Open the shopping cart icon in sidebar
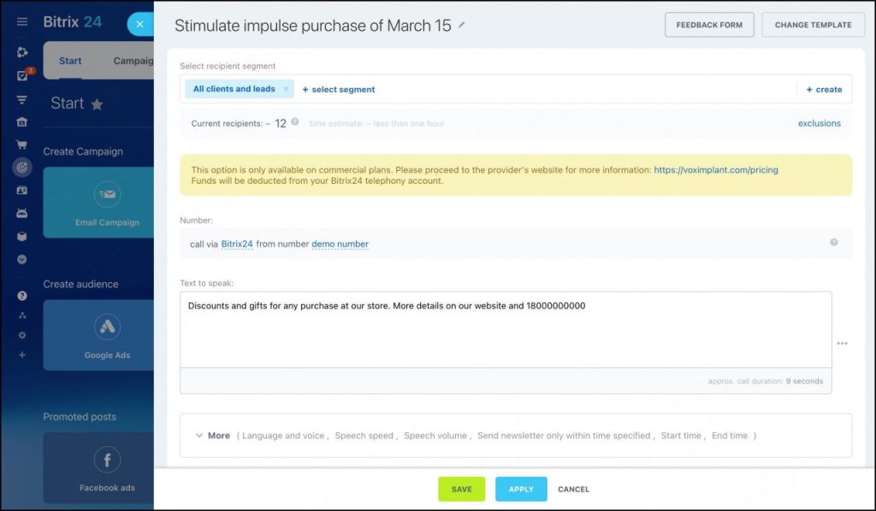Viewport: 876px width, 511px height. click(22, 144)
